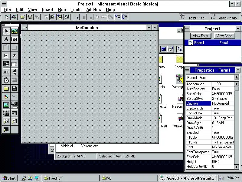Select the ComboBox control tool

click(x=6, y=64)
